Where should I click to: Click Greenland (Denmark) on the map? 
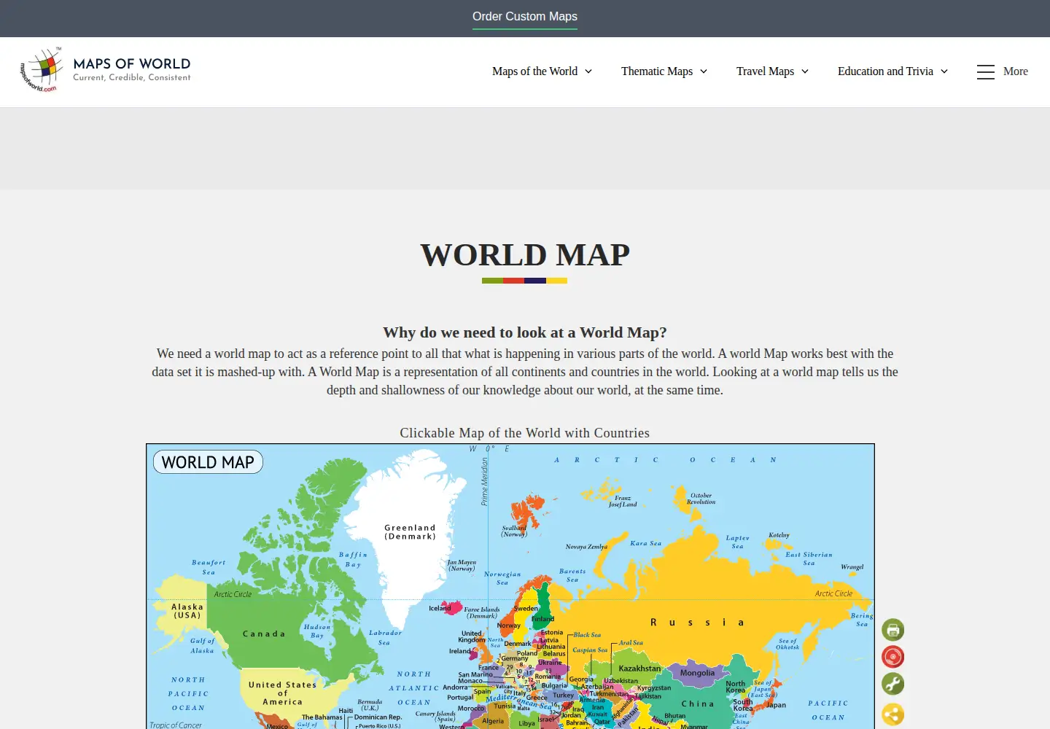pyautogui.click(x=410, y=531)
